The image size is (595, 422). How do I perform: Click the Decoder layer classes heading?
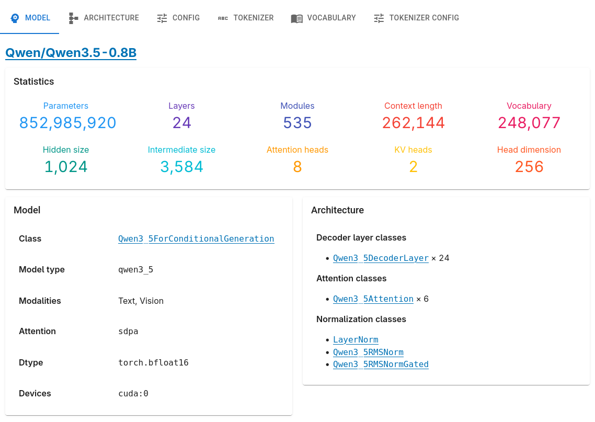361,237
